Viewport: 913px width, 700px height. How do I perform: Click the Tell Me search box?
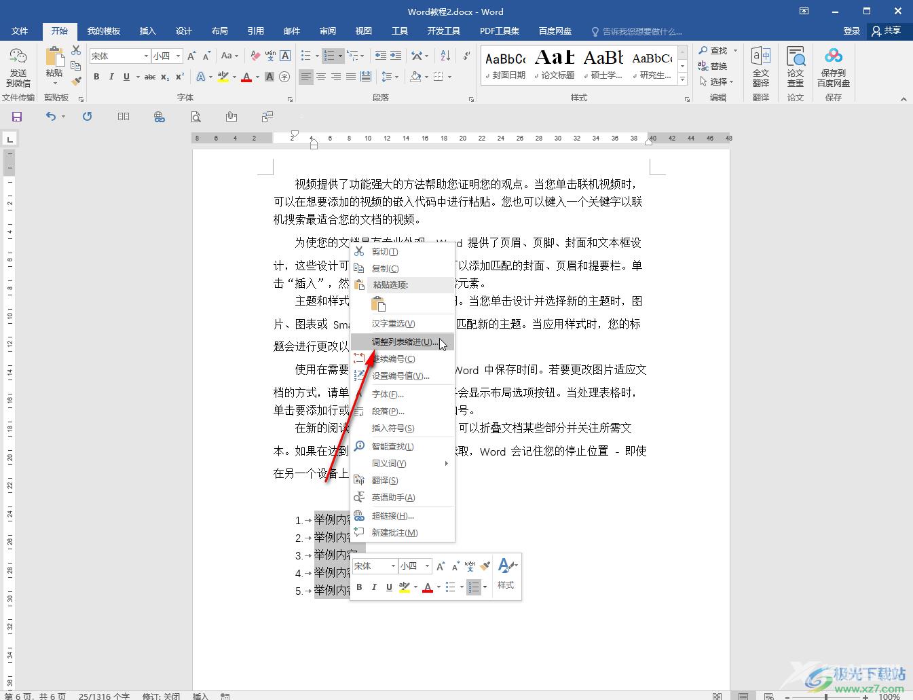pyautogui.click(x=637, y=31)
